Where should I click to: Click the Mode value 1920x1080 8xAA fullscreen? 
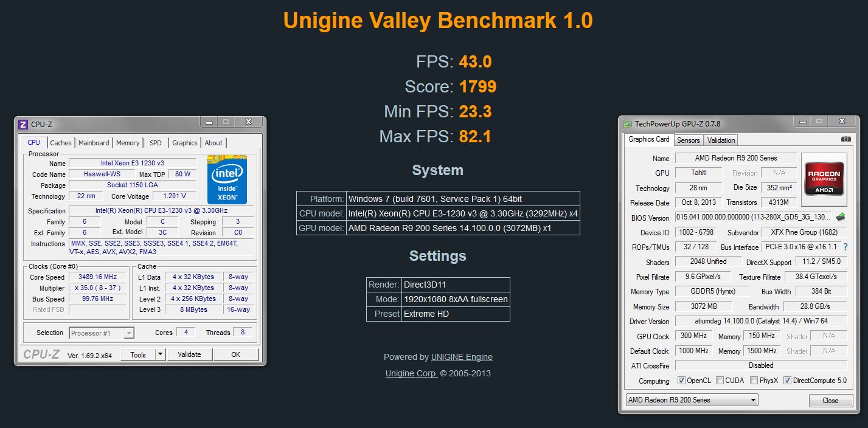pyautogui.click(x=456, y=299)
